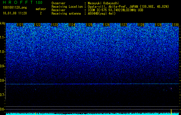181x115 pixels.
Task: Click the tall yellow spike near 1130
Action: pos(171,112)
